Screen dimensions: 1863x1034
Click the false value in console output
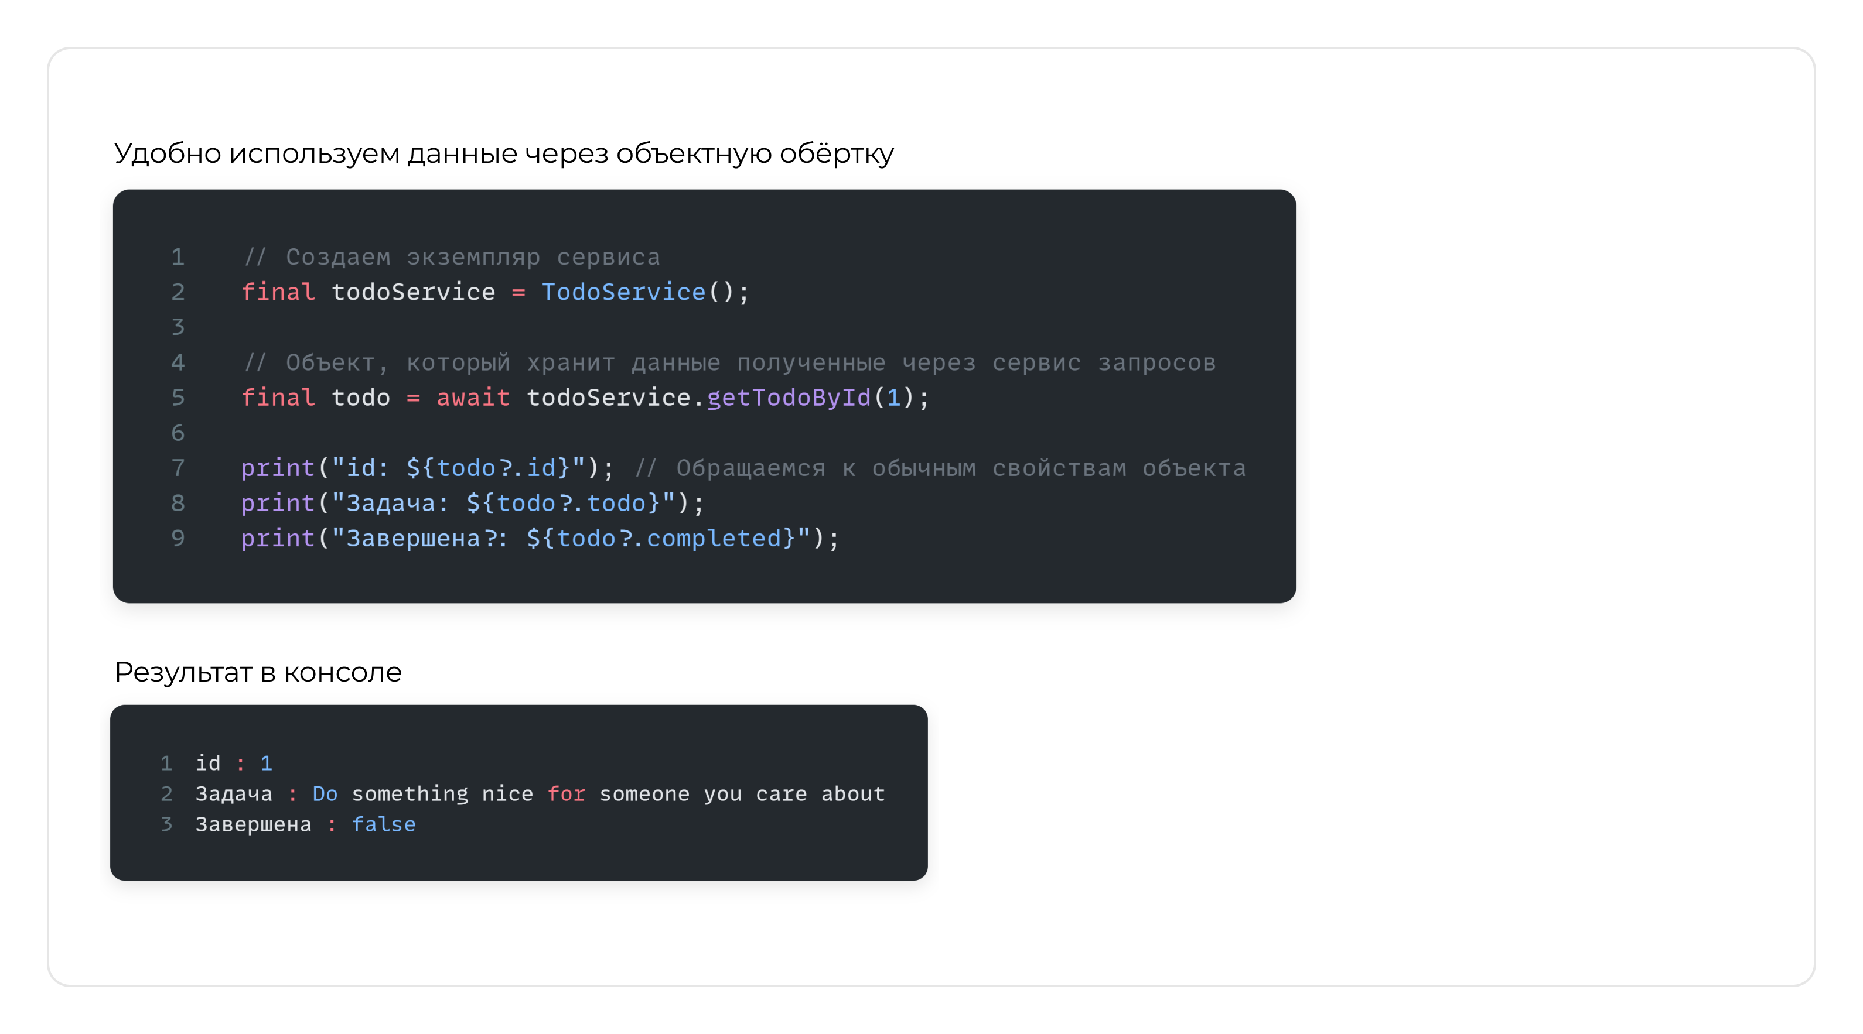383,824
